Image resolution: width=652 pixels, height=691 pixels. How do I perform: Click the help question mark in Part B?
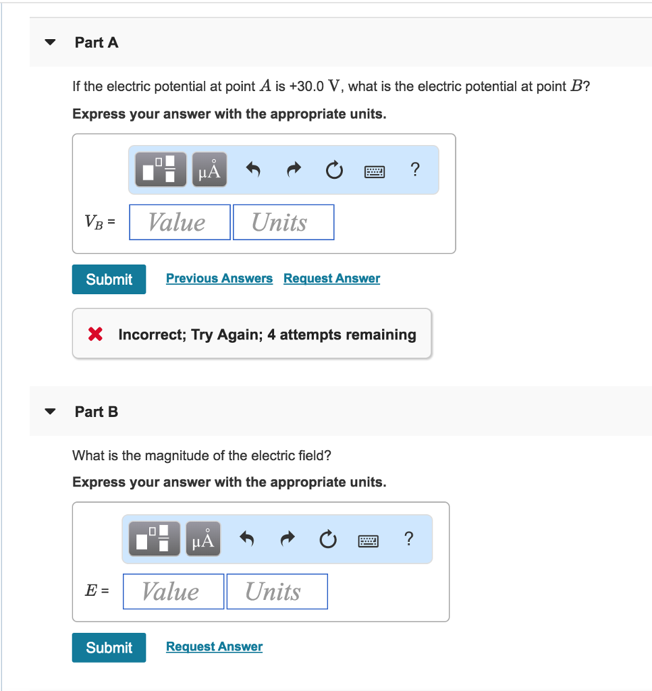click(x=408, y=538)
